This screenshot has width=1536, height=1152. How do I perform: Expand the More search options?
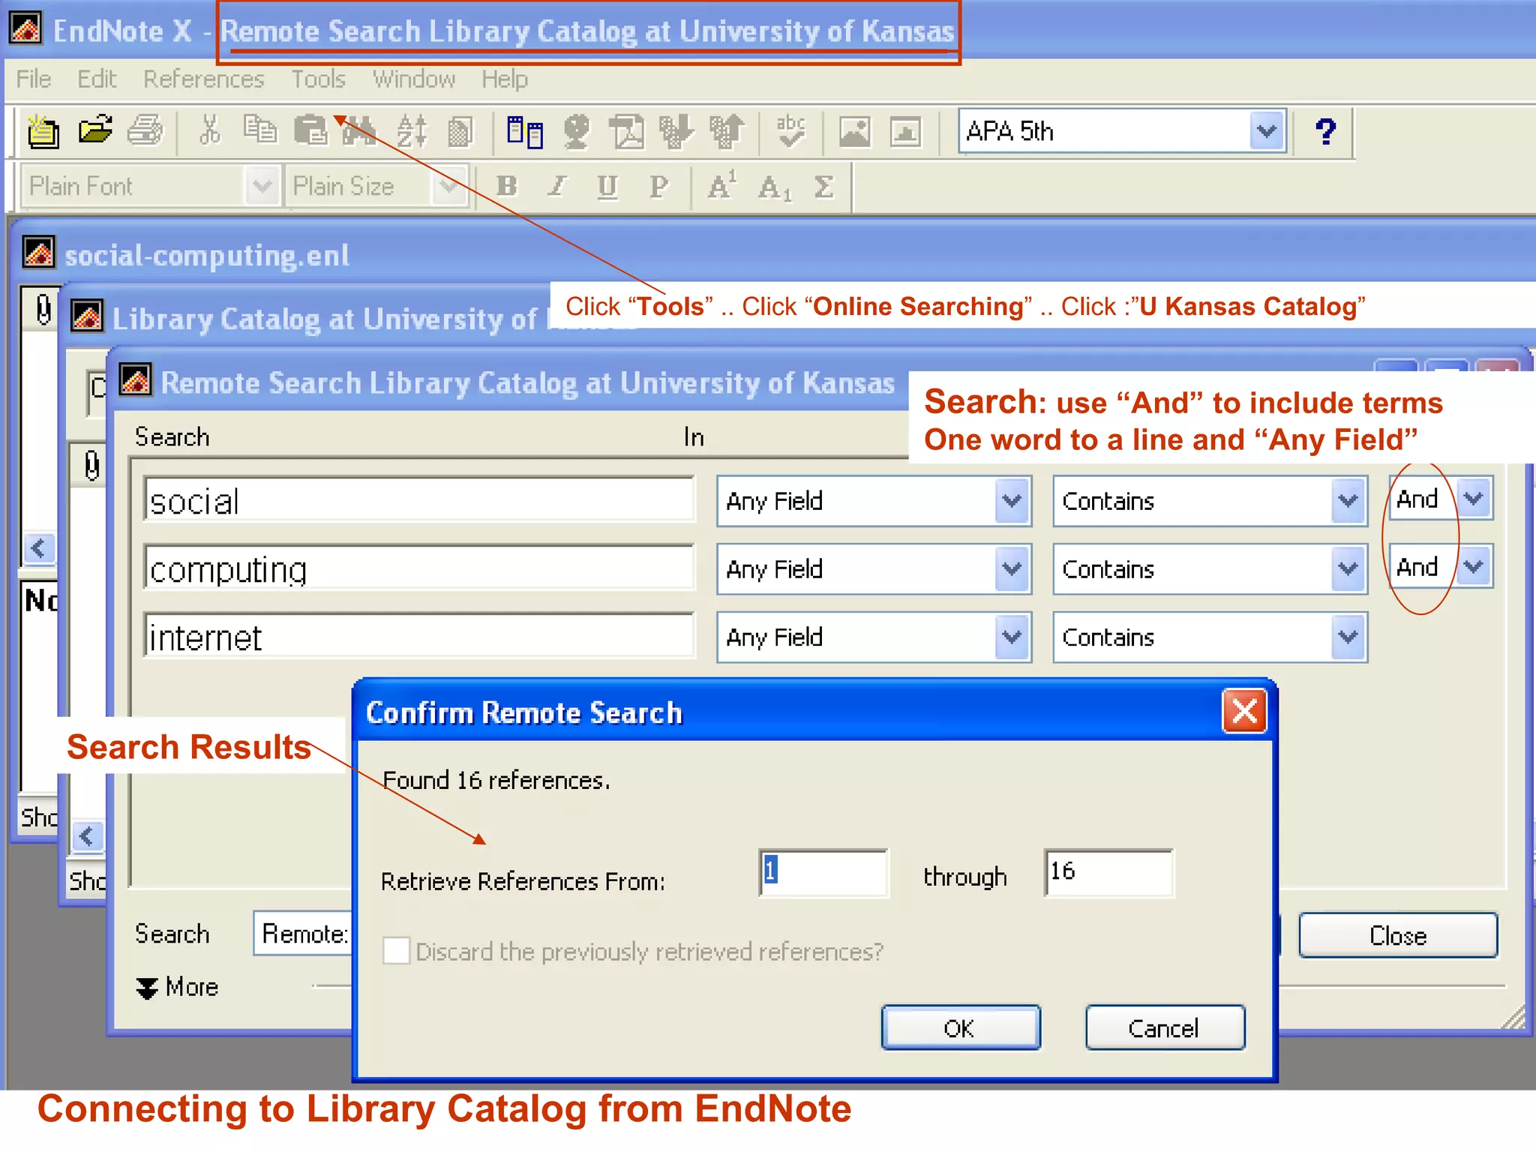click(177, 987)
